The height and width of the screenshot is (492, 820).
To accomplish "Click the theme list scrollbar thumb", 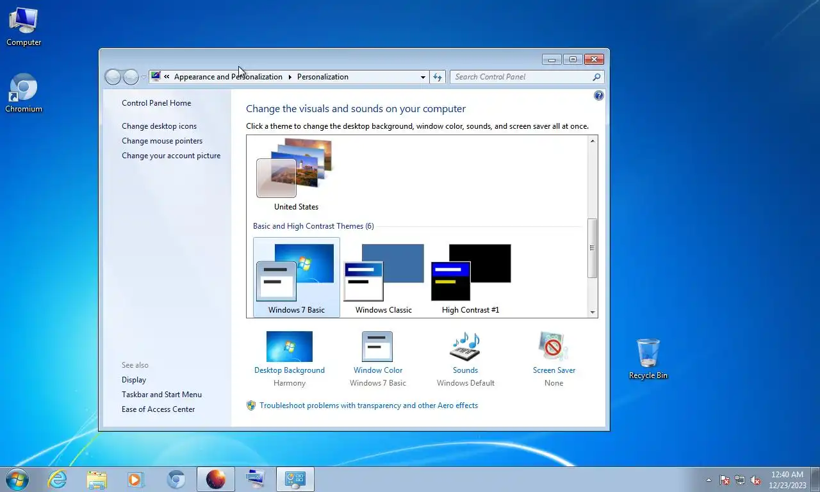I will [x=593, y=248].
